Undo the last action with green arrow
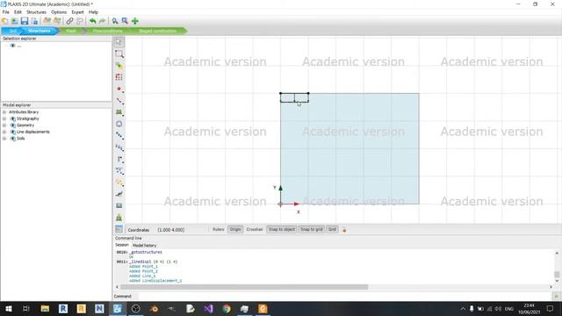Screen dimensions: 562x316 tap(93, 21)
